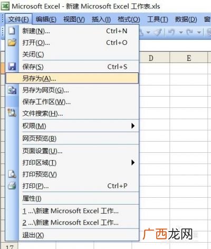211x249 pixels.
Task: Choose 另存为网页(G)... entry
Action: [x=72, y=90]
